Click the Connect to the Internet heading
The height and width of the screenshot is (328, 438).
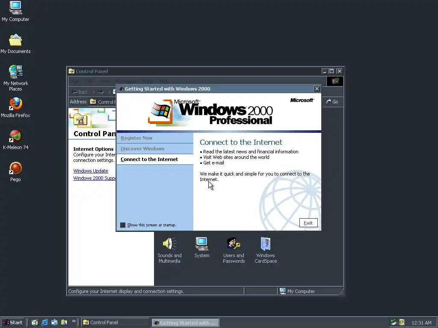coord(241,142)
